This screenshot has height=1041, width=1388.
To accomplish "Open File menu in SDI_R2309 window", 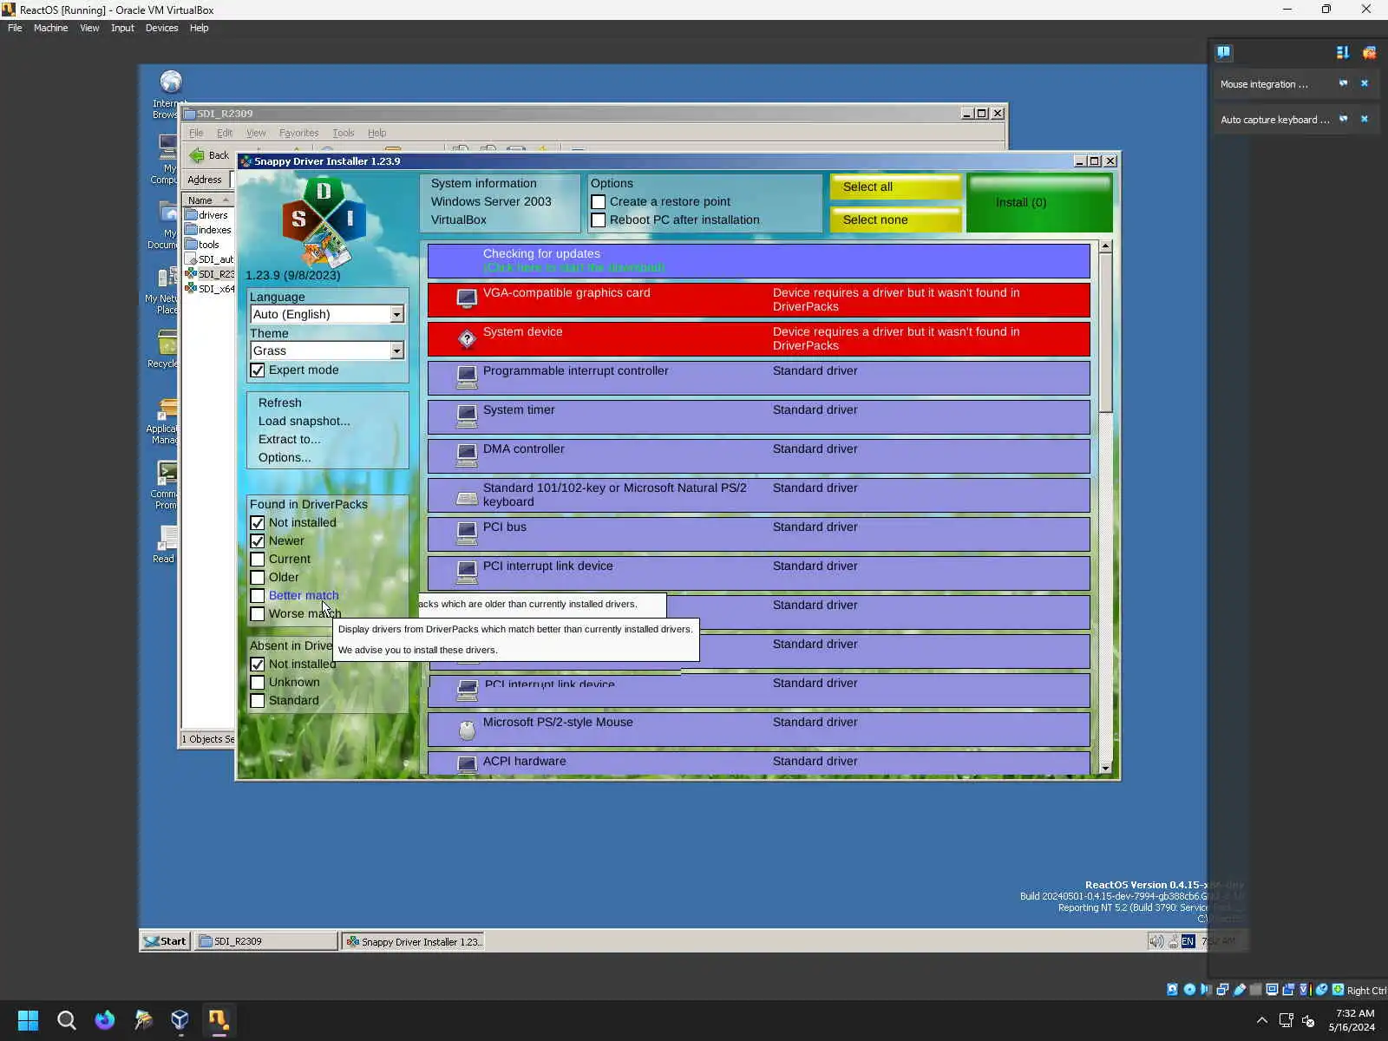I will 196,133.
